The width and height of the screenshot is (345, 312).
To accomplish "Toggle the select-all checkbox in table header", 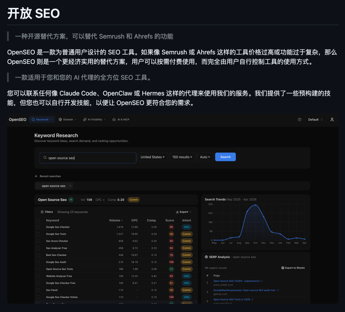I will pyautogui.click(x=38, y=220).
